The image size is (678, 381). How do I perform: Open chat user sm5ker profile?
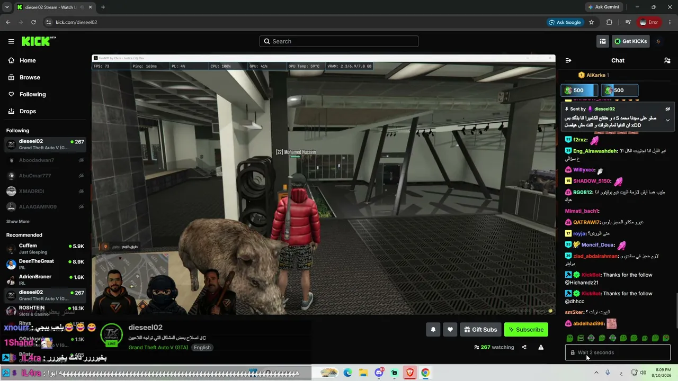coord(574,312)
